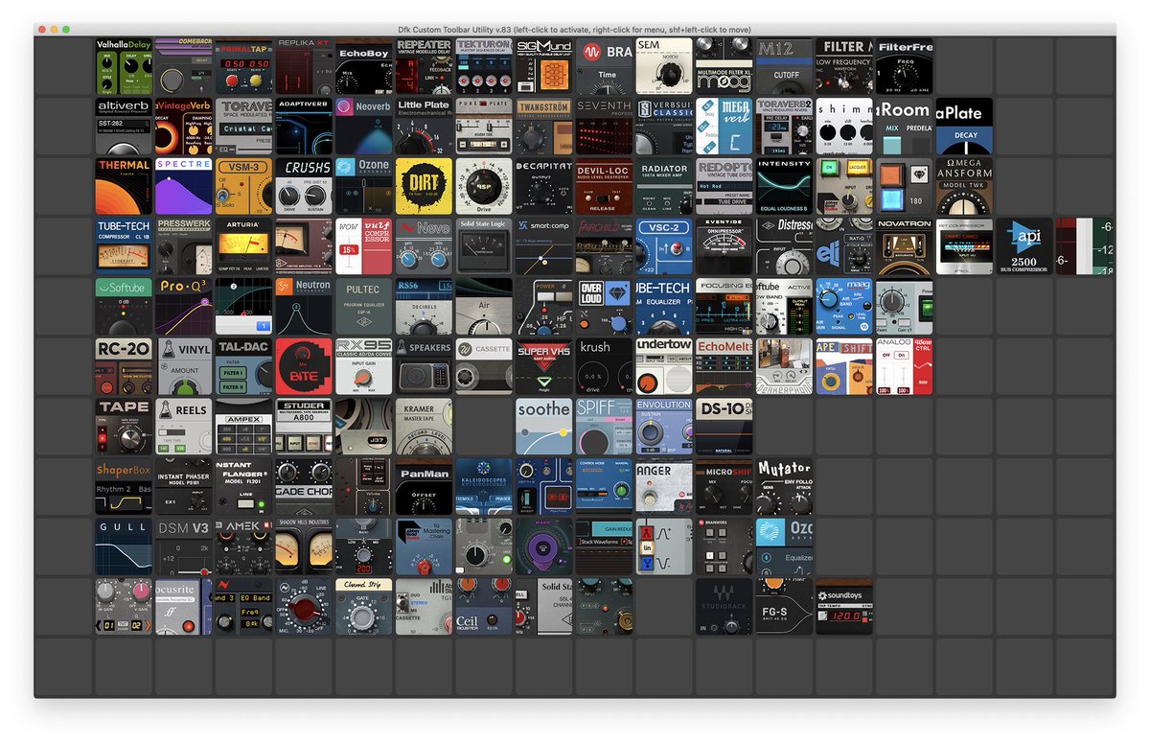The image size is (1150, 743).
Task: Activate the Super VHS plugin tile
Action: tap(544, 366)
